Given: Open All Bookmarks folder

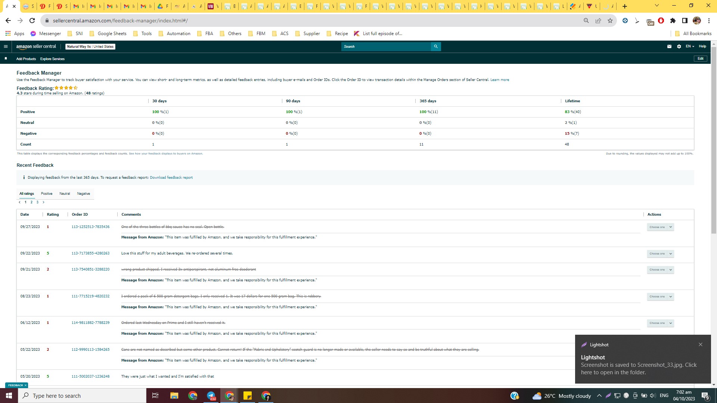Looking at the screenshot, I should point(693,34).
